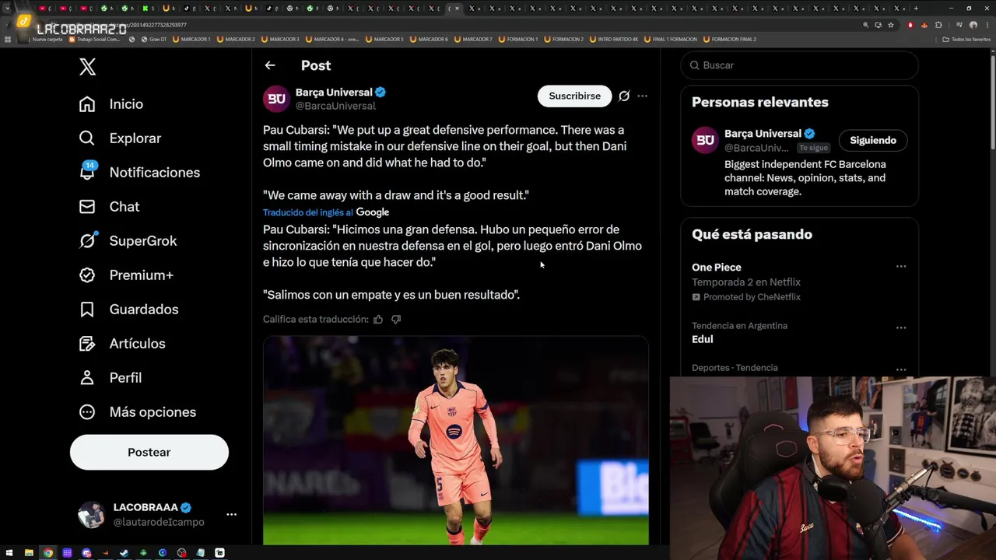This screenshot has width=996, height=560.
Task: Open File Explorer from the taskbar
Action: click(29, 553)
